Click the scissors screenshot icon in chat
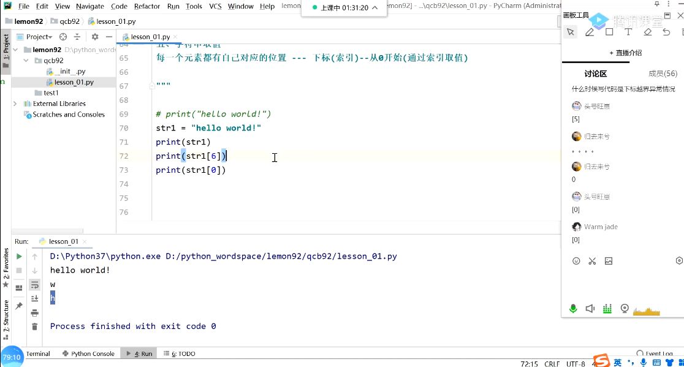Viewport: 684px width, 367px height. click(592, 261)
